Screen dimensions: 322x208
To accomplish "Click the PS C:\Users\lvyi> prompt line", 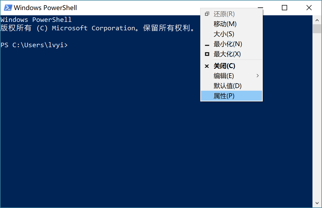I will coord(34,45).
